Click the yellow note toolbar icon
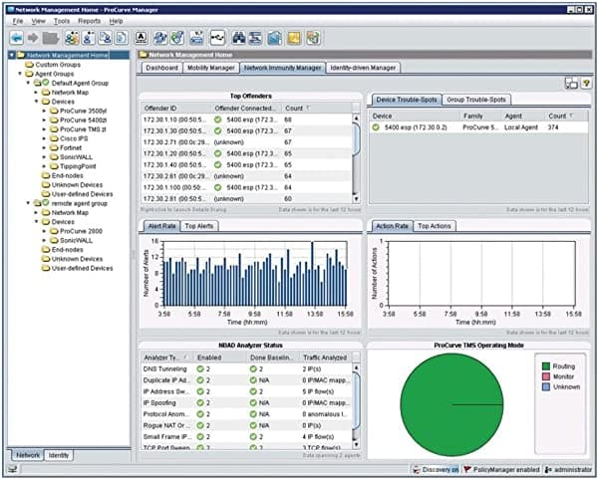Screen dimensions: 598x481 point(294,38)
